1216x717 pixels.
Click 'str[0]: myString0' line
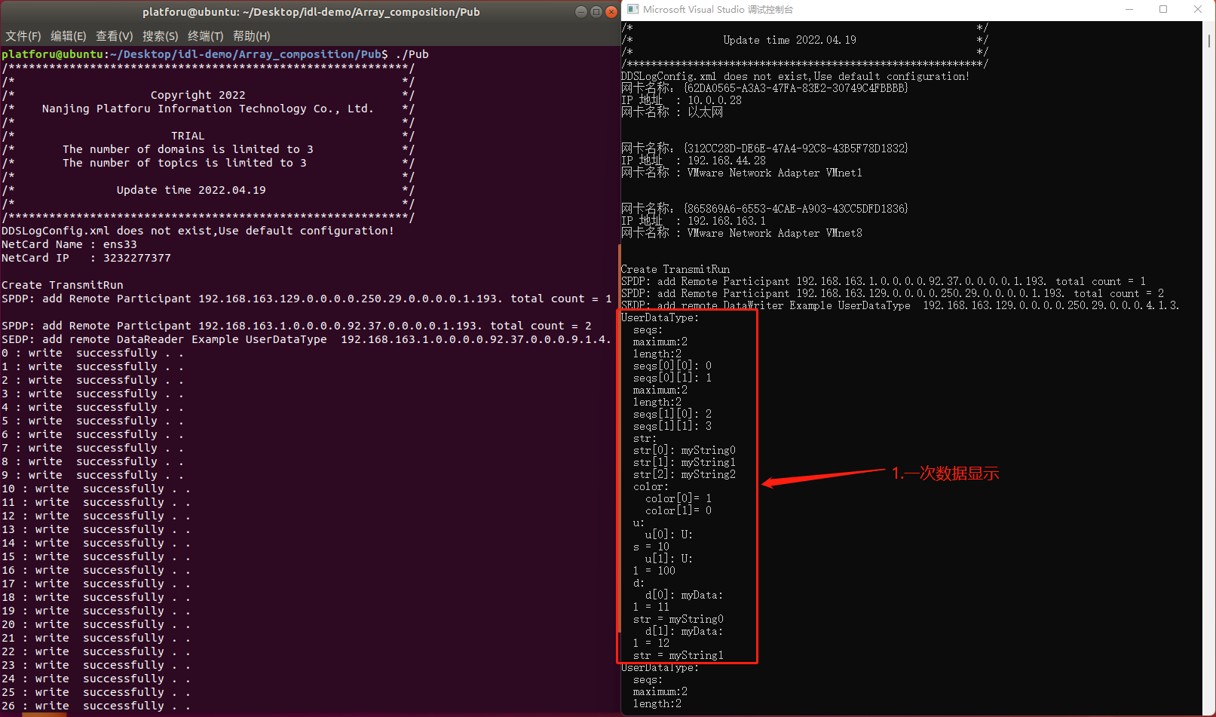tap(685, 450)
